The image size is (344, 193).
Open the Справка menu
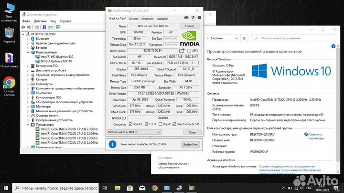click(65, 21)
